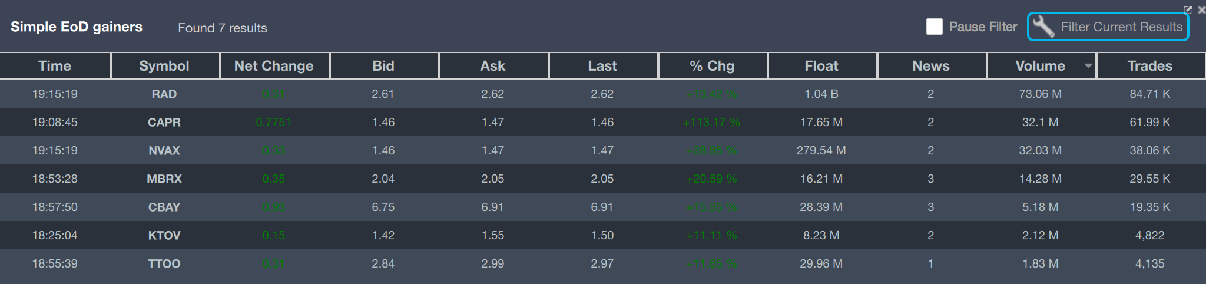
Task: Enable the Pause Filter checkbox
Action: (x=935, y=27)
